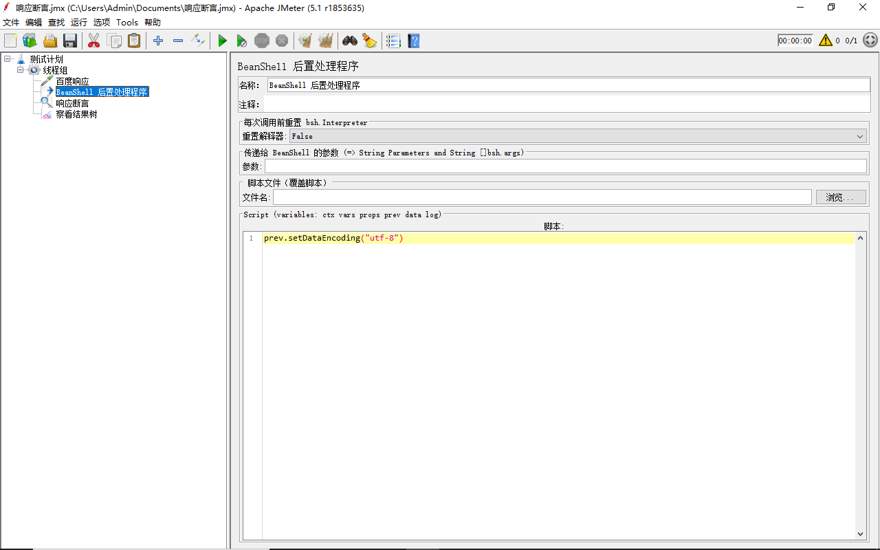
Task: Expand all nodes with plus icon
Action: coord(158,41)
